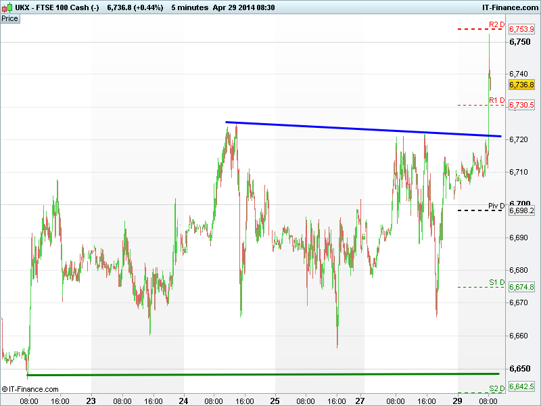Click the R1 D resistance label

[x=496, y=100]
